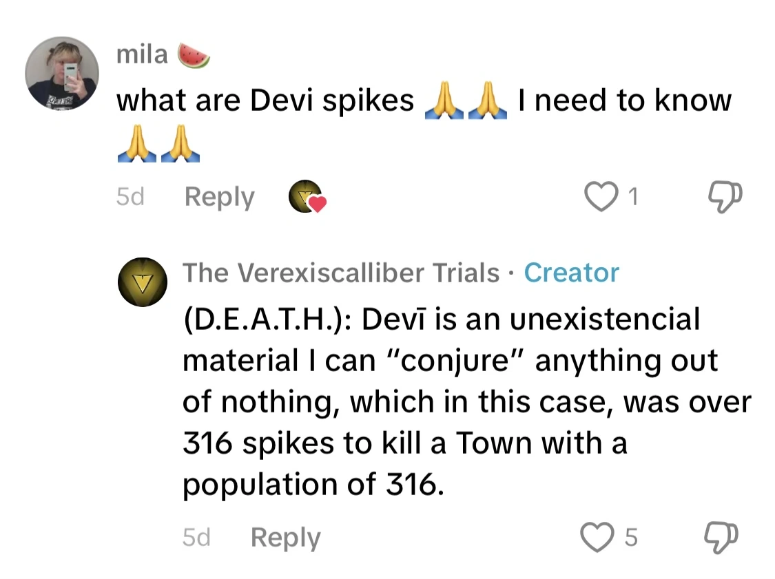
Task: Select the 5d timestamp on mila's comment
Action: pyautogui.click(x=131, y=196)
